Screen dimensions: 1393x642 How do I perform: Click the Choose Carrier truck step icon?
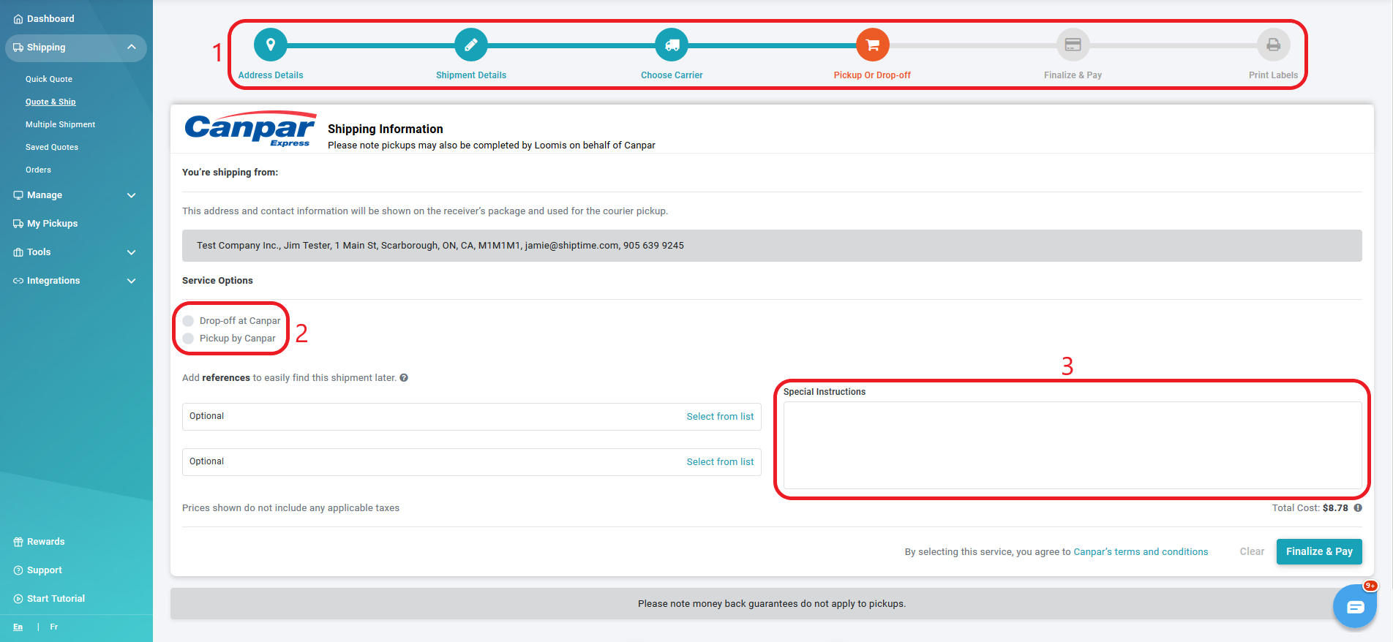672,45
